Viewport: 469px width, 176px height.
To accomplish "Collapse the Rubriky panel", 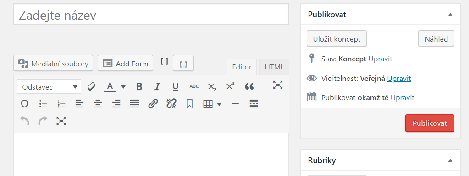I will 450,160.
